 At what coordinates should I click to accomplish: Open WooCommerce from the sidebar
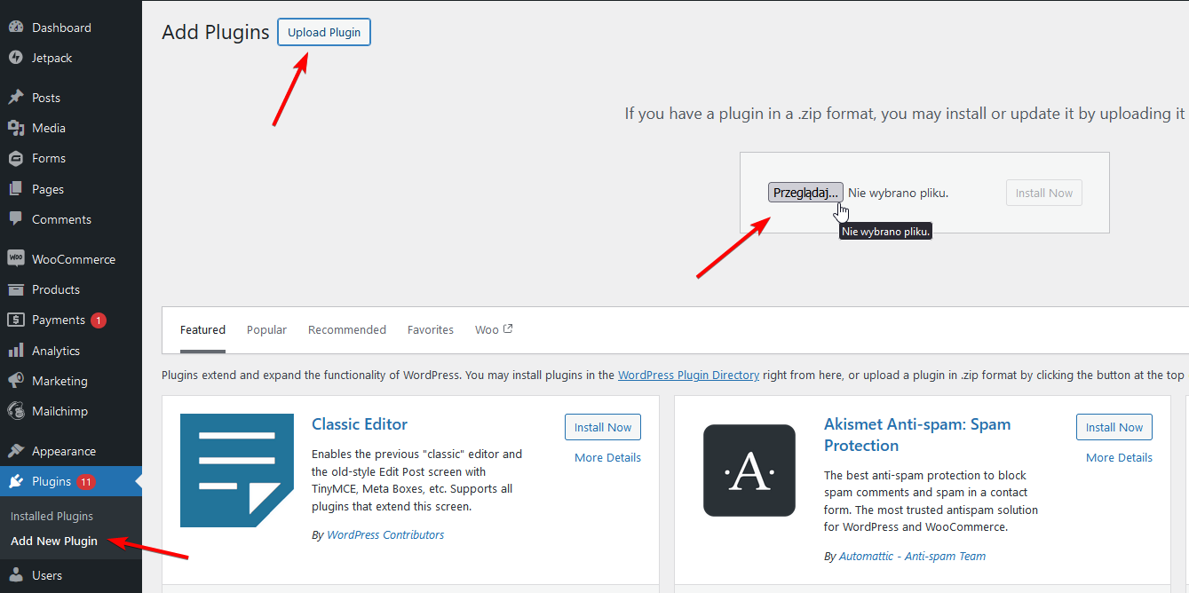16,258
